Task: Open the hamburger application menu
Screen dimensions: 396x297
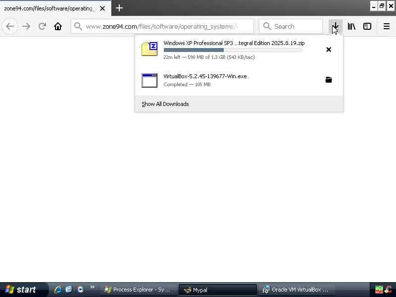Action: point(387,26)
